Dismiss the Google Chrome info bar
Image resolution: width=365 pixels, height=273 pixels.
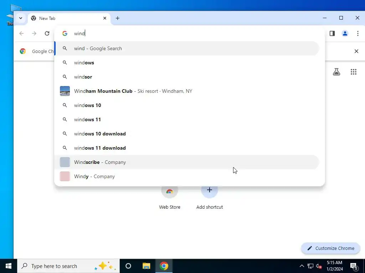356,51
